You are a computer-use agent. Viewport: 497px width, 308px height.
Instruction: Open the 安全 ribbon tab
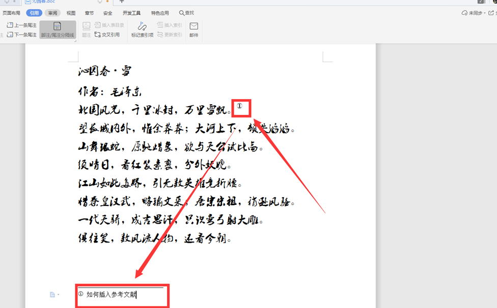(x=108, y=13)
